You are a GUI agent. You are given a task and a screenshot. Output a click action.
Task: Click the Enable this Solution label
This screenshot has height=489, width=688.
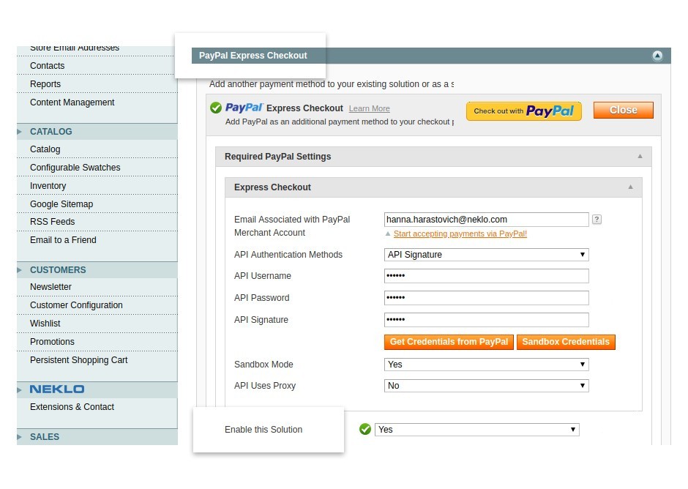(x=263, y=430)
